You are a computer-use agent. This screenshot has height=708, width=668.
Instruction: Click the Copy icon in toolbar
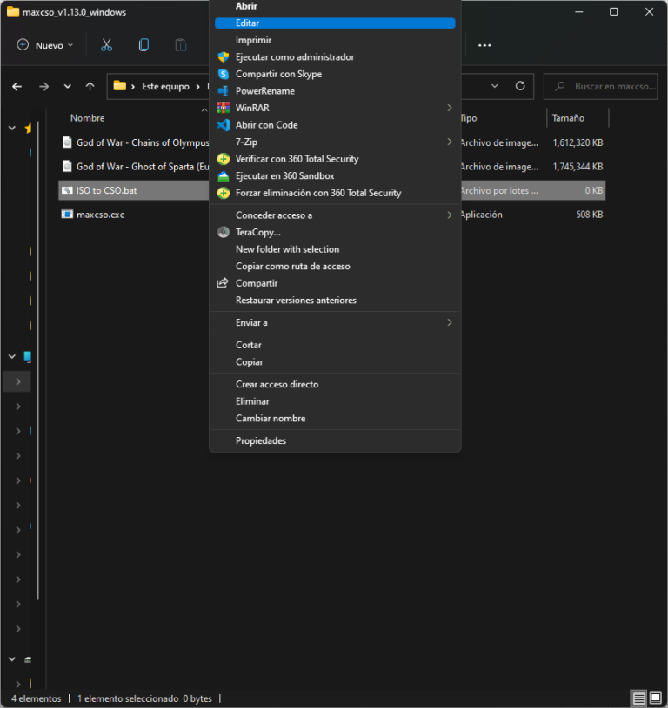point(144,45)
